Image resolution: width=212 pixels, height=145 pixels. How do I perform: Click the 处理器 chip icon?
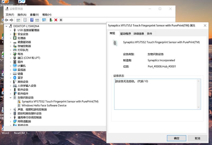[x=15, y=38]
